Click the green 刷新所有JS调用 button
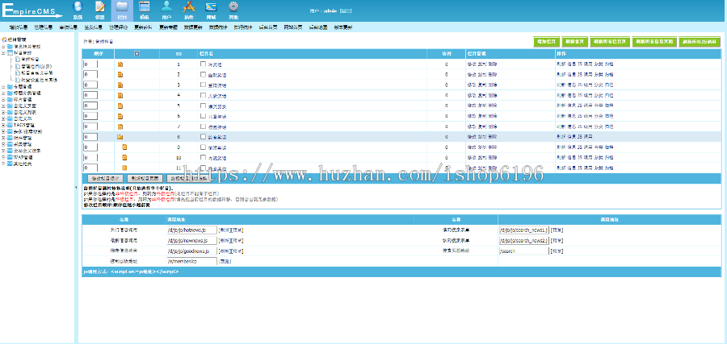The width and height of the screenshot is (727, 344). [700, 42]
